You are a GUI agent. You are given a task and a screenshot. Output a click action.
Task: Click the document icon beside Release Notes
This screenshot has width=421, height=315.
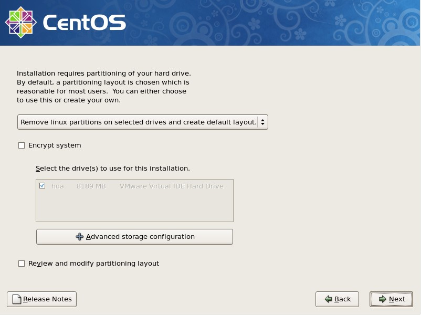tap(16, 299)
